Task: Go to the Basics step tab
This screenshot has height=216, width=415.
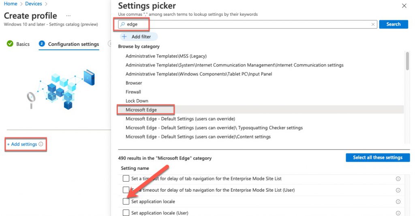Action: pos(18,44)
